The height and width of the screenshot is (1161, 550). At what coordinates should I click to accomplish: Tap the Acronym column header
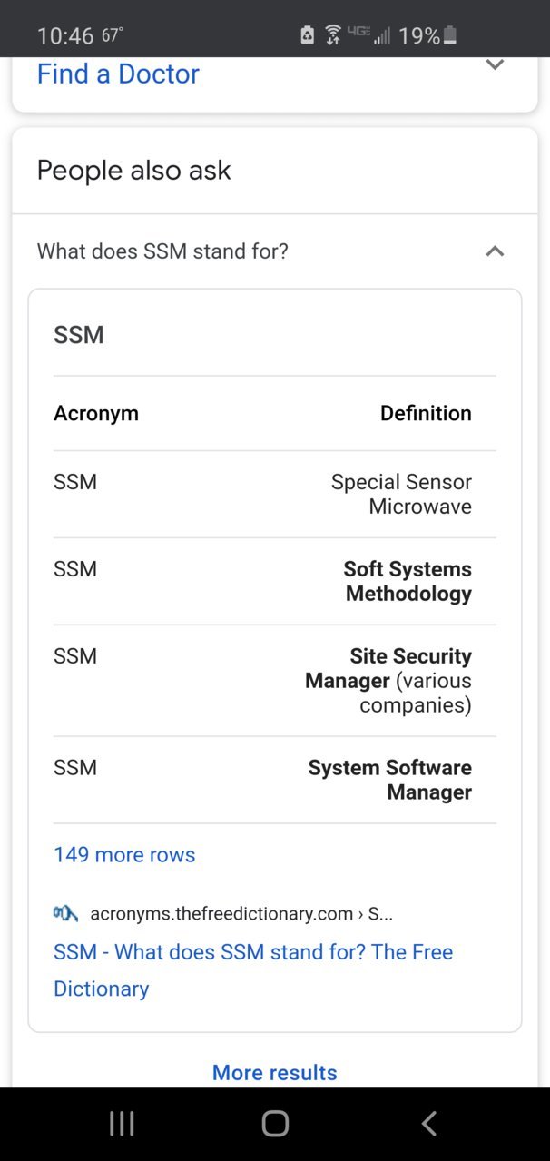[96, 413]
